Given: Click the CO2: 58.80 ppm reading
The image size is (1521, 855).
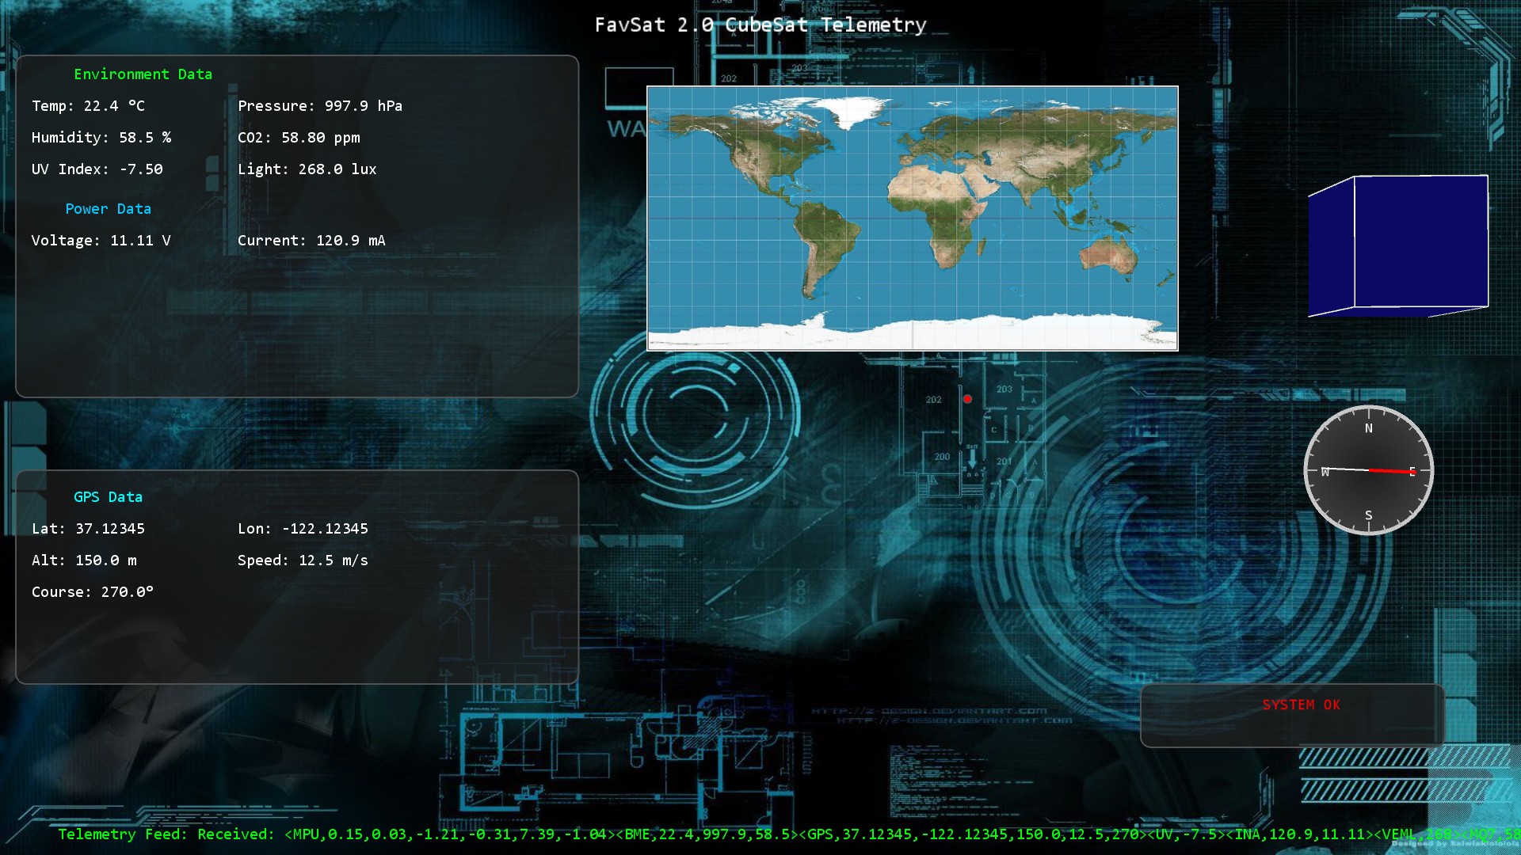Looking at the screenshot, I should 299,138.
